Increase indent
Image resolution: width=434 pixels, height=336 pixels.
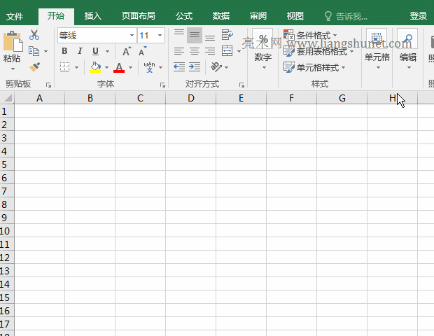[x=195, y=67]
